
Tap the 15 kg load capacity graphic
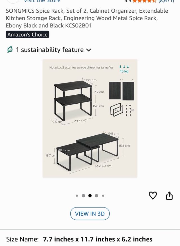(x=124, y=69)
